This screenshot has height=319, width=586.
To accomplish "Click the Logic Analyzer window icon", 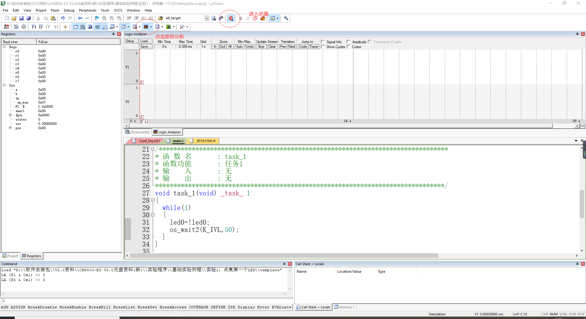I will point(146,27).
